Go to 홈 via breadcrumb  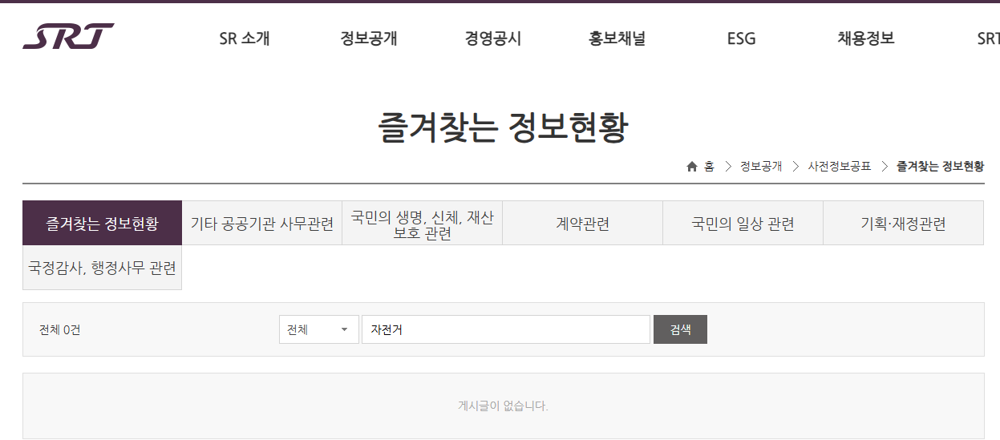pos(709,167)
